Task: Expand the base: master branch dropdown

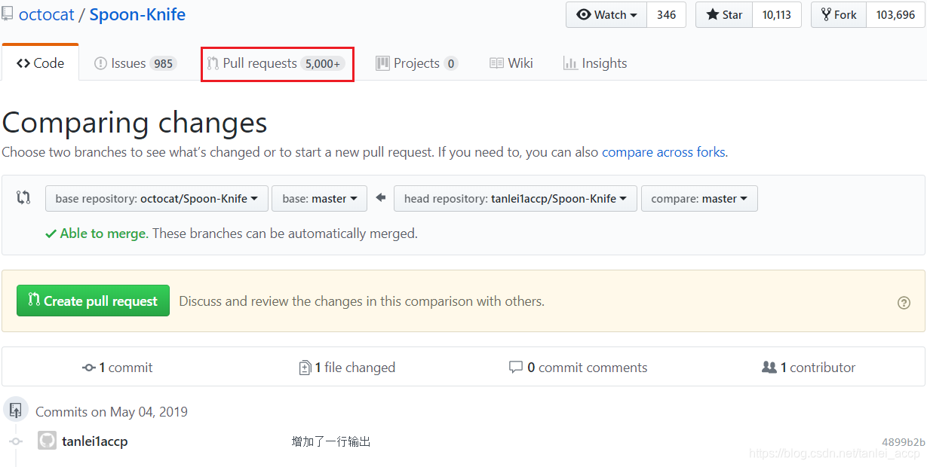Action: point(319,199)
